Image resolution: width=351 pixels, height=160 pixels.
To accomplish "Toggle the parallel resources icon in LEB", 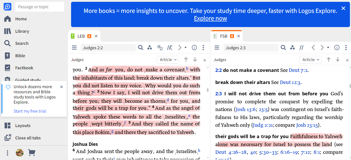I will (x=170, y=47).
